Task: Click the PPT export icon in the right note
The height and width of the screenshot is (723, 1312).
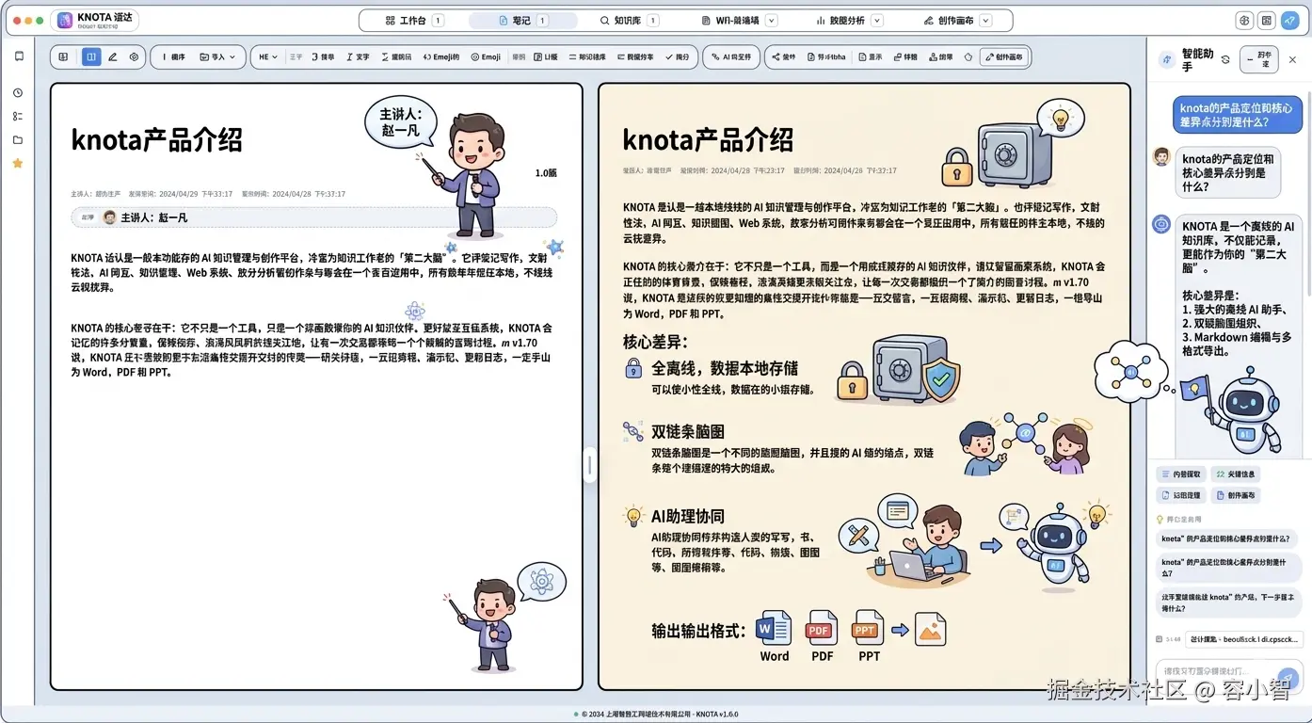Action: pos(867,628)
